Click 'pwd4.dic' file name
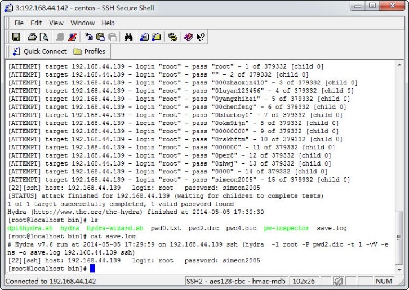This screenshot has height=290, width=409. tap(241, 228)
